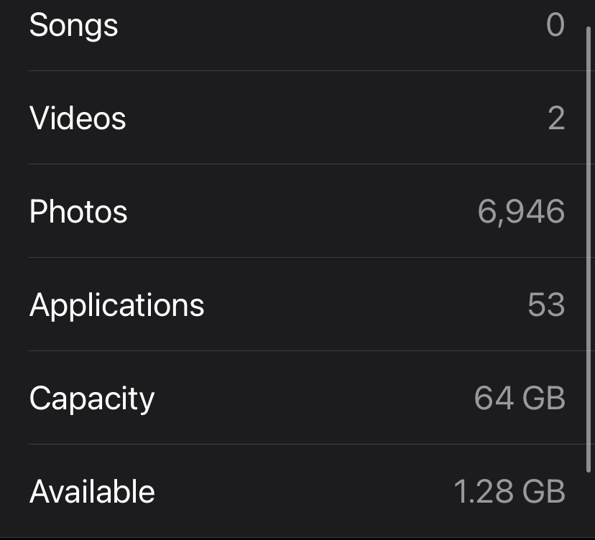The image size is (595, 540).
Task: Select the Videos count value 2
Action: tap(556, 118)
